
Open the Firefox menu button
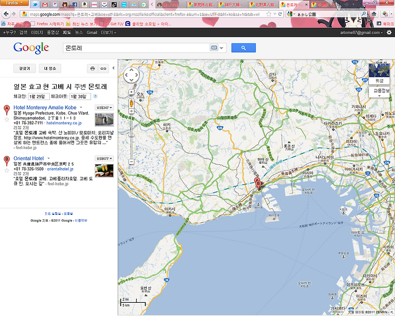point(14,3)
